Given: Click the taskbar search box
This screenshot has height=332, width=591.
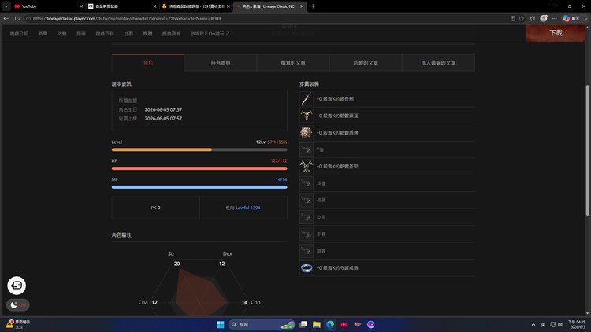Looking at the screenshot, I should (x=262, y=324).
